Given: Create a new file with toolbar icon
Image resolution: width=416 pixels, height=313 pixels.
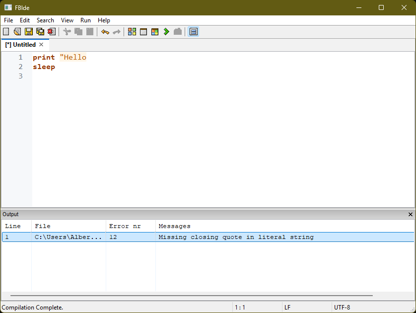Looking at the screenshot, I should [x=6, y=32].
